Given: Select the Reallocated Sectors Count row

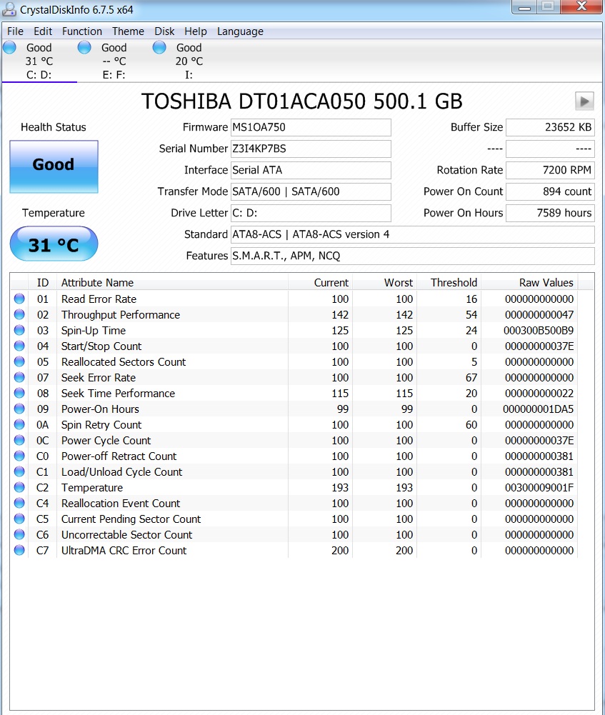Looking at the screenshot, I should pos(124,362).
